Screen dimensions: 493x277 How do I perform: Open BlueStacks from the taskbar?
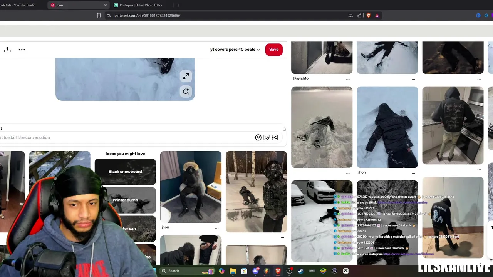323,271
